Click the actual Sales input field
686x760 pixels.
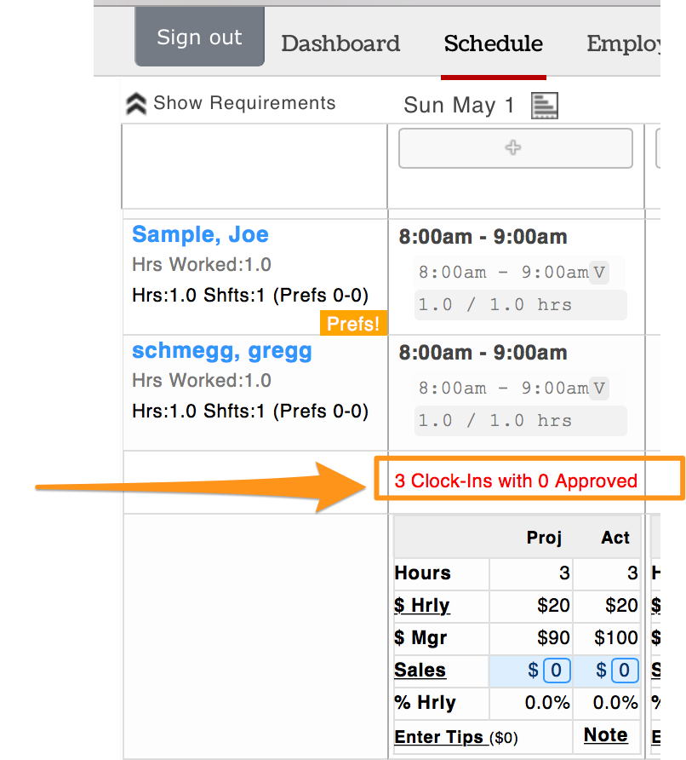click(625, 671)
